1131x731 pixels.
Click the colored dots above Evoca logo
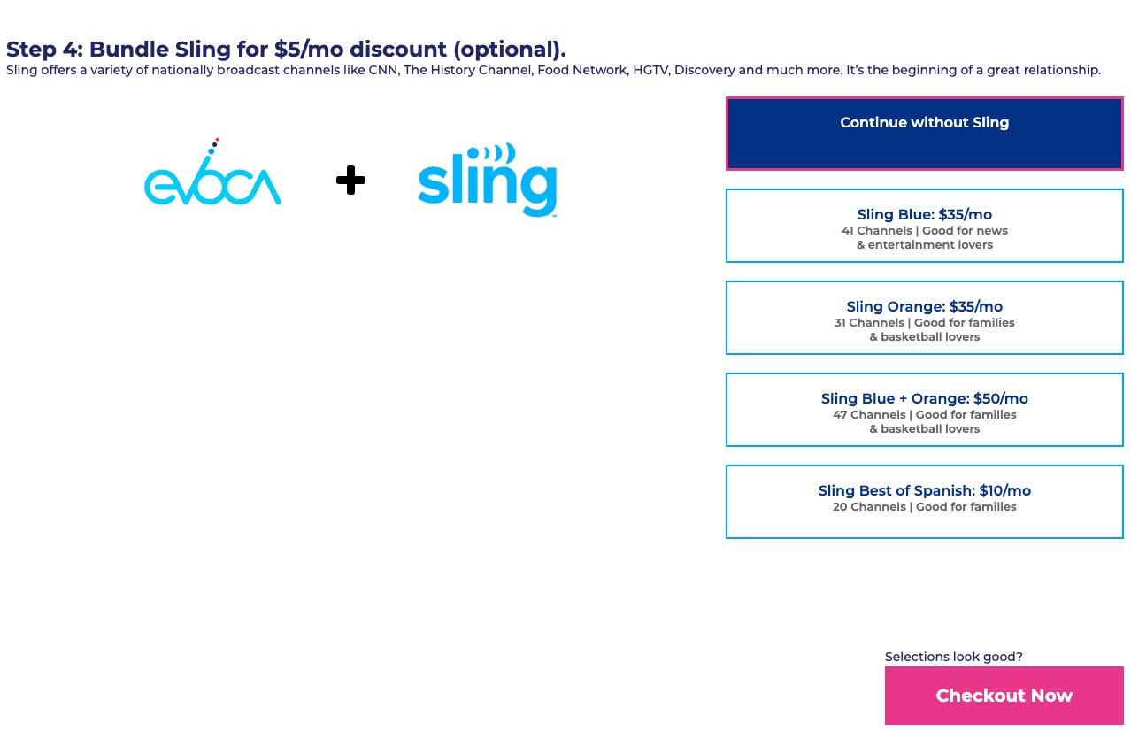(x=214, y=145)
